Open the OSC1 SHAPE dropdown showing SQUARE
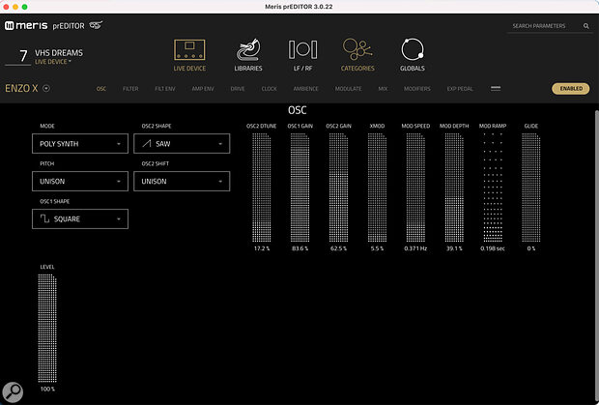 click(80, 218)
